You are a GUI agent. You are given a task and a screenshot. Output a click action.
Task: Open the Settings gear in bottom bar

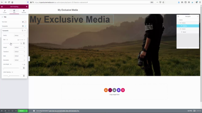(x=2, y=111)
